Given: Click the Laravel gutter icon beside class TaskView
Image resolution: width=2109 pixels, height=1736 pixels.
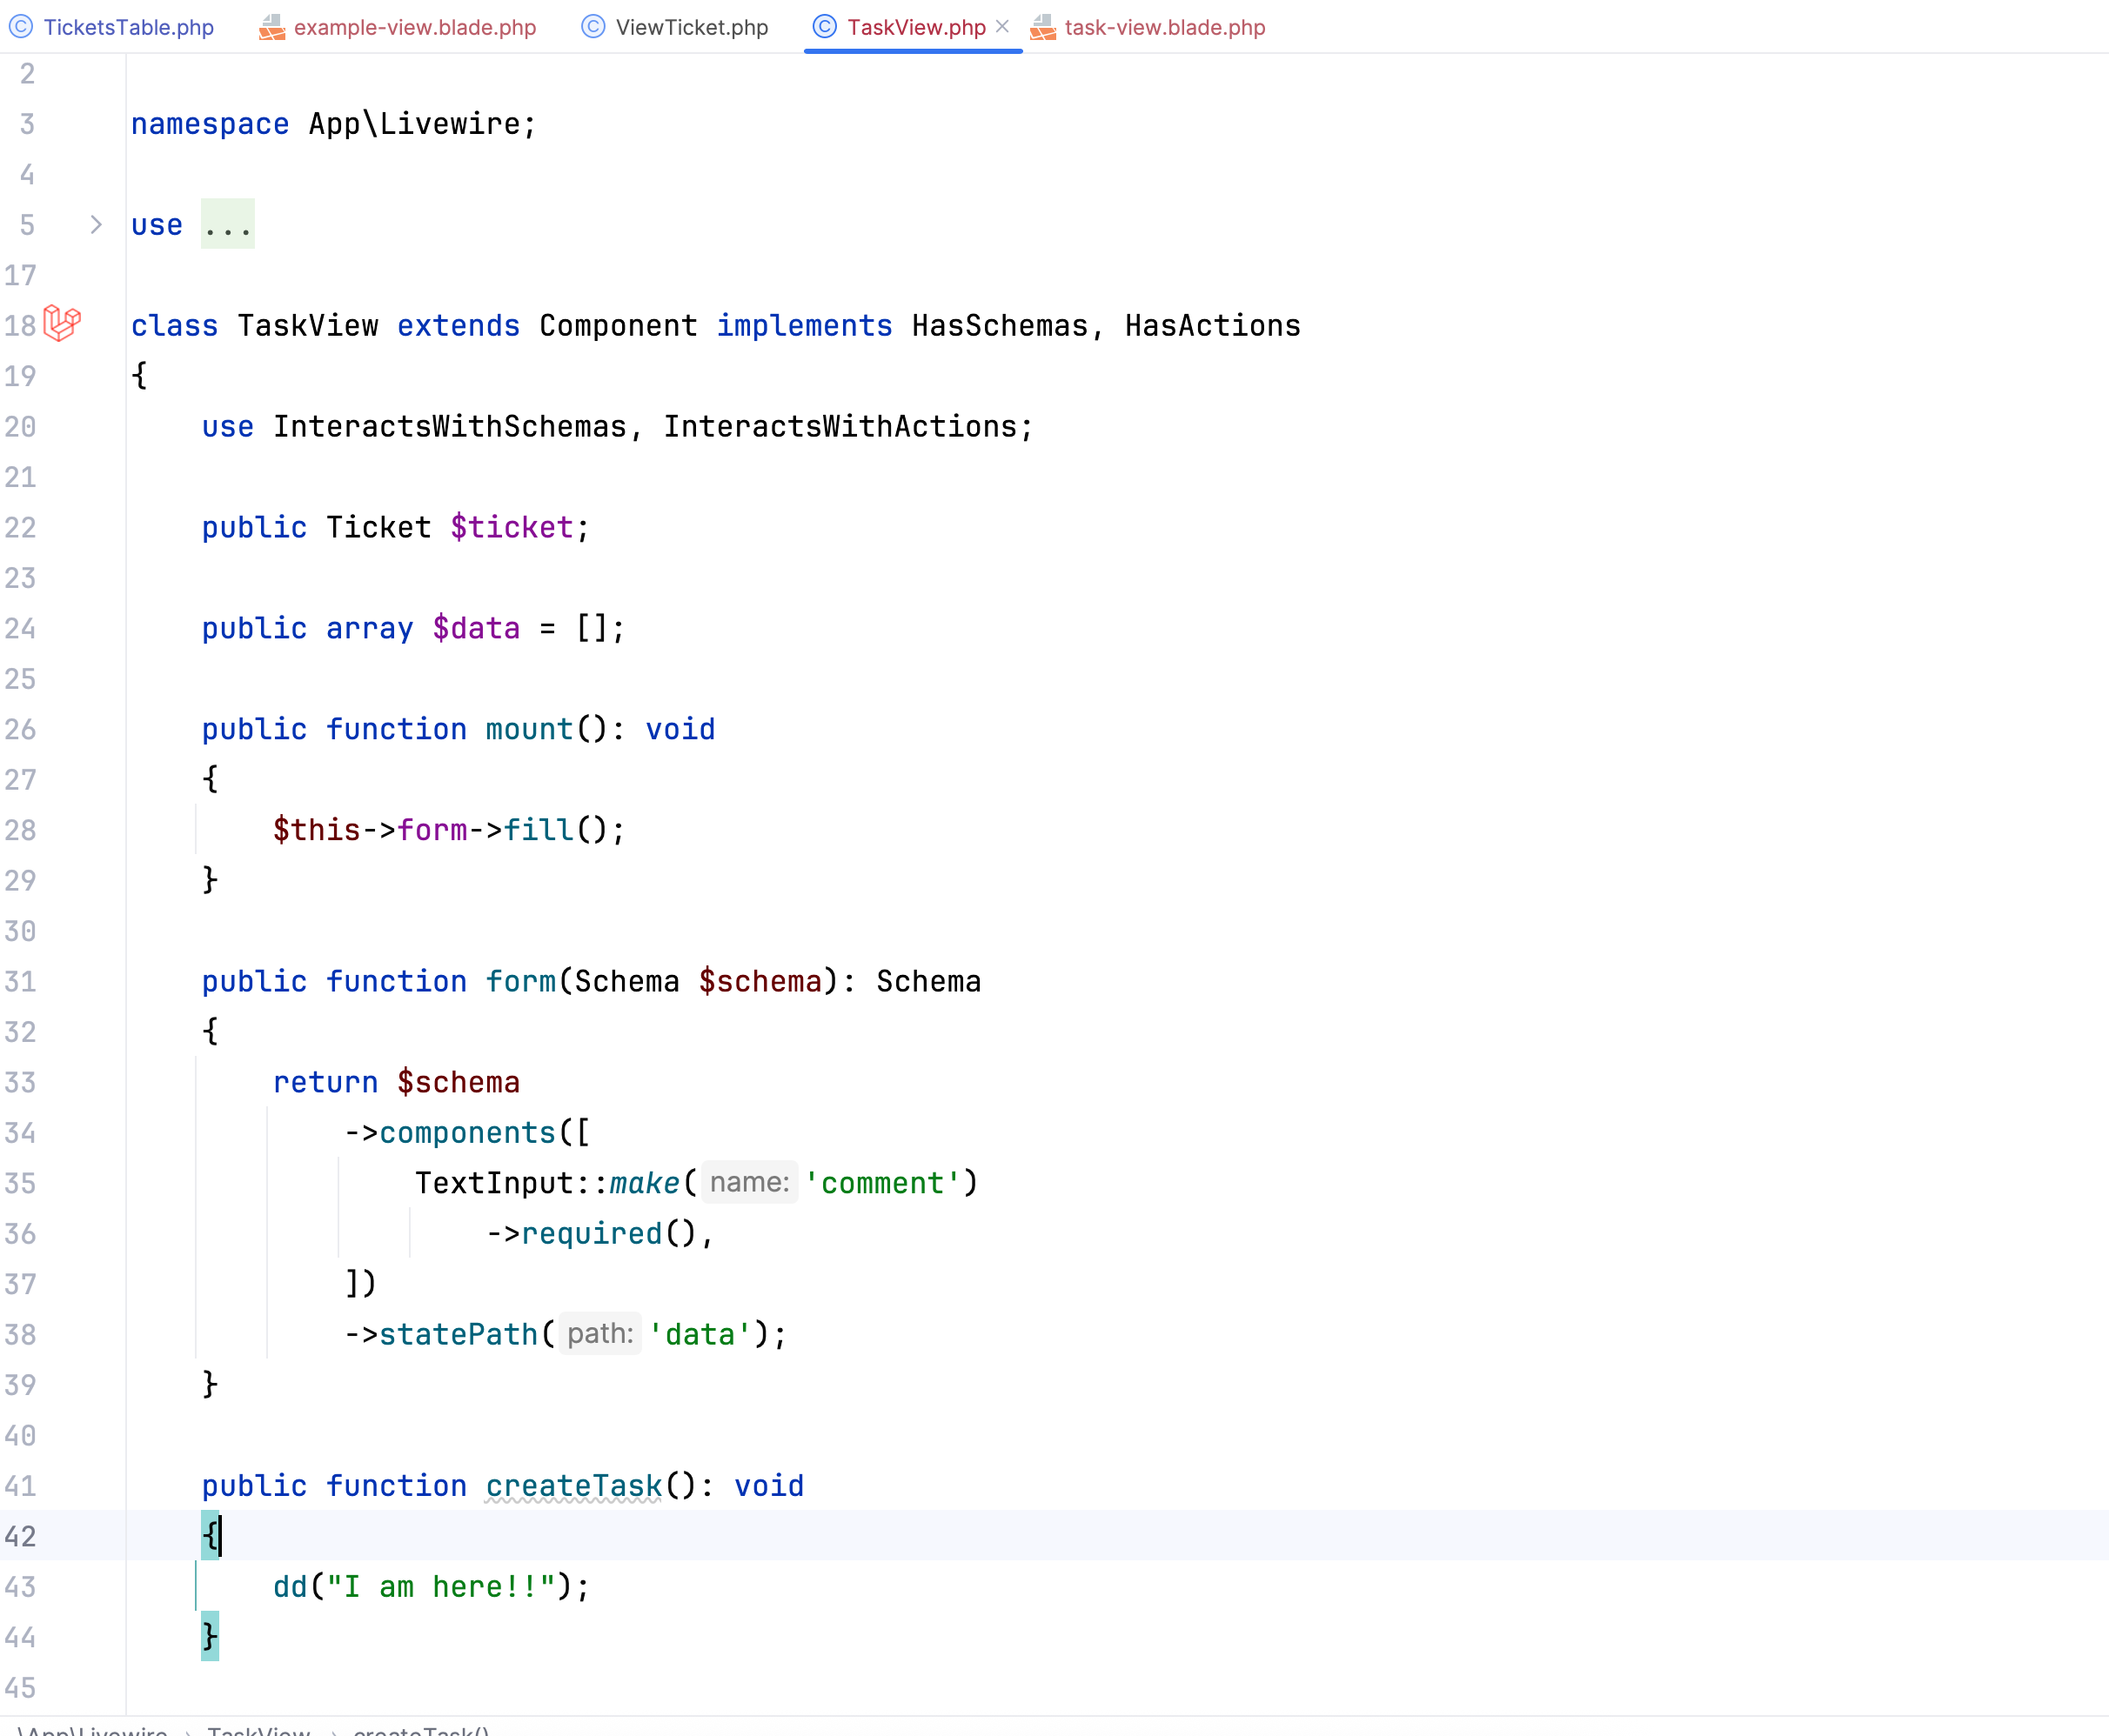Looking at the screenshot, I should 62,324.
